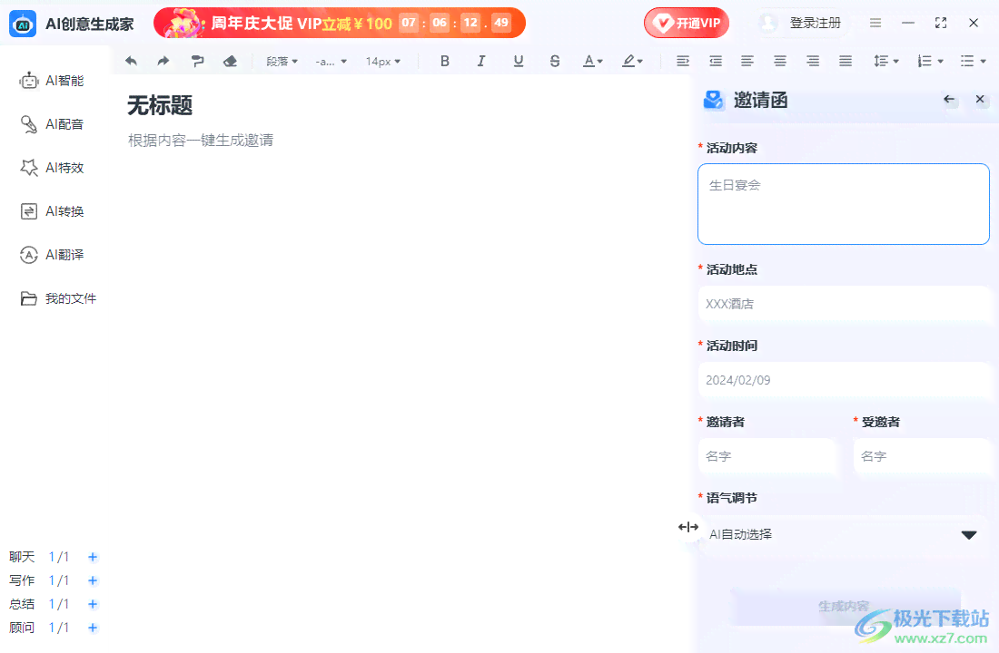Viewport: 999px width, 653px height.
Task: Increase indent in the toolbar
Action: pyautogui.click(x=682, y=61)
